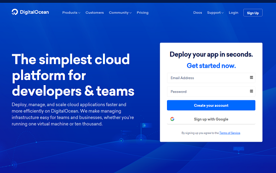
Task: Focus the Email Address input field
Action: click(x=211, y=78)
